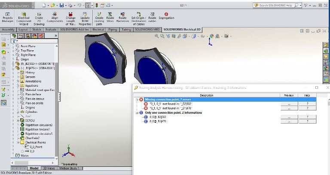Screen dimensions: 330x175
Task: Switch to the Layout tab
Action: coord(23,30)
